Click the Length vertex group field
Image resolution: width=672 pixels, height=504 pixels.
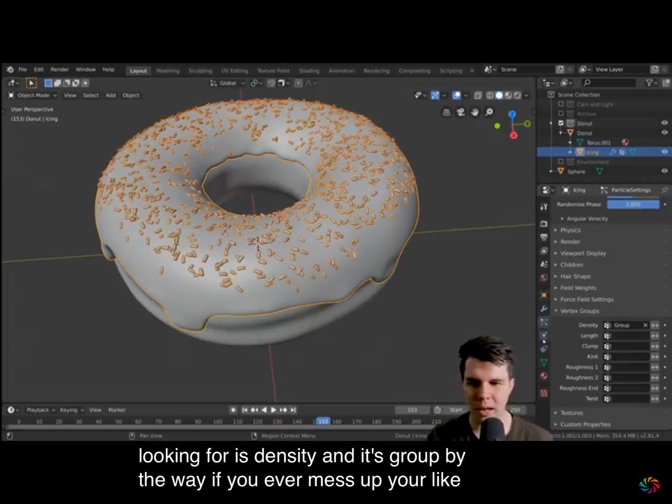[626, 335]
